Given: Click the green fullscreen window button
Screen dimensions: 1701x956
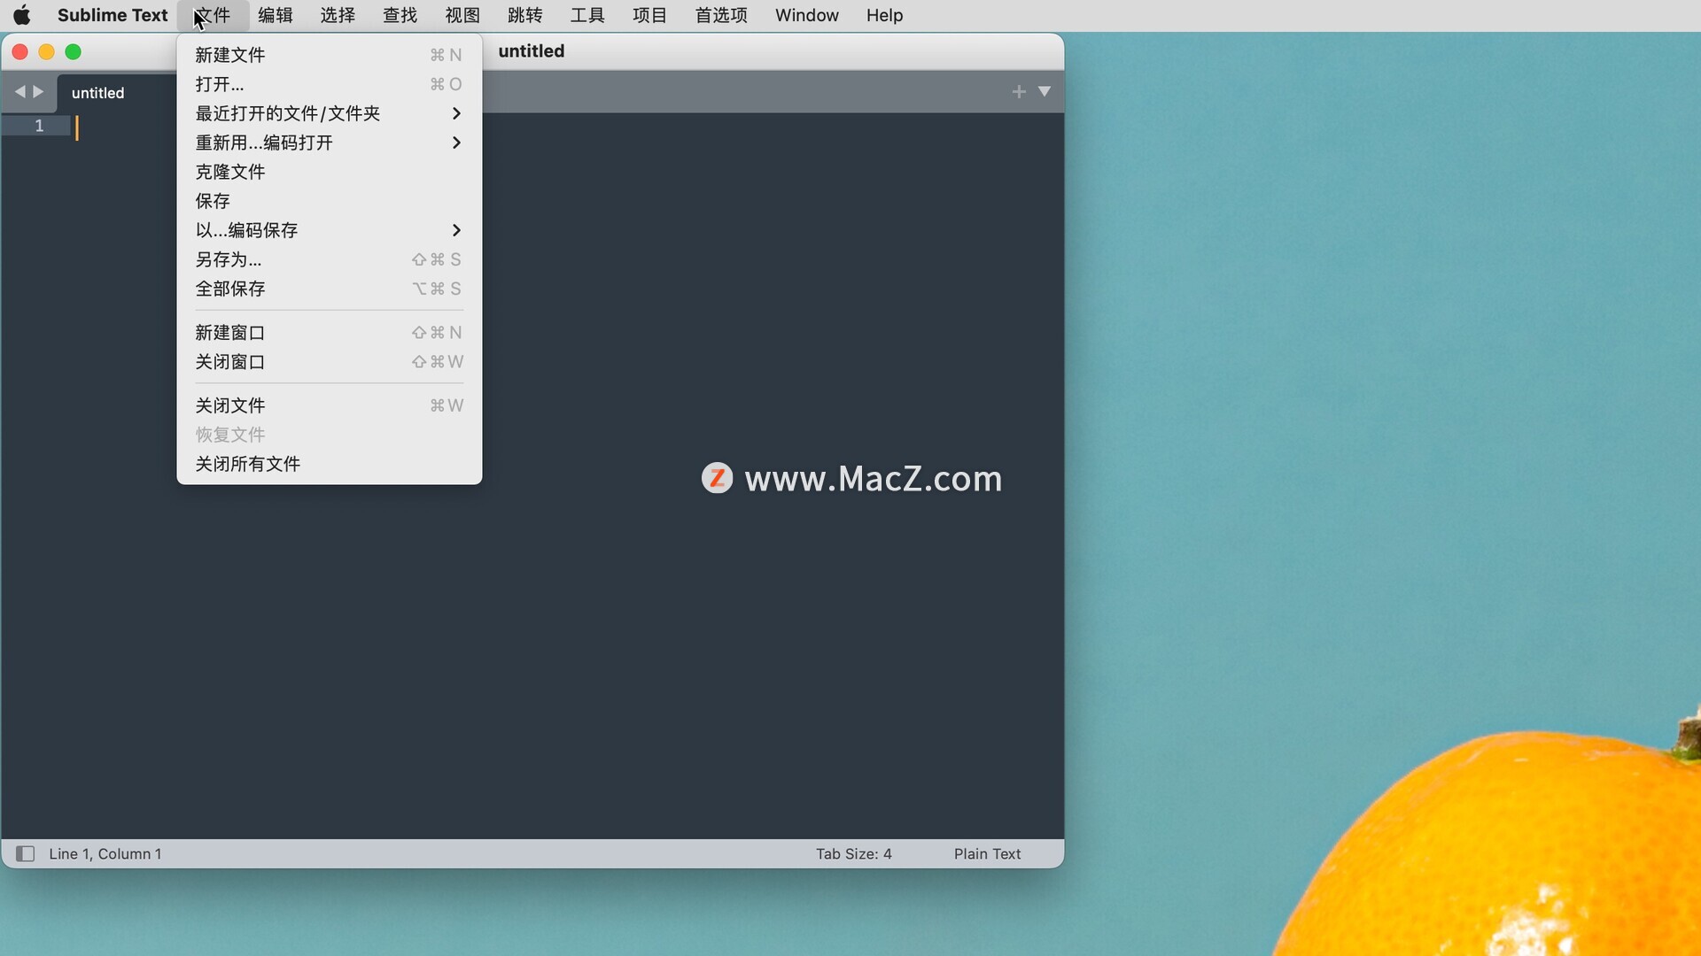Looking at the screenshot, I should pos(74,52).
